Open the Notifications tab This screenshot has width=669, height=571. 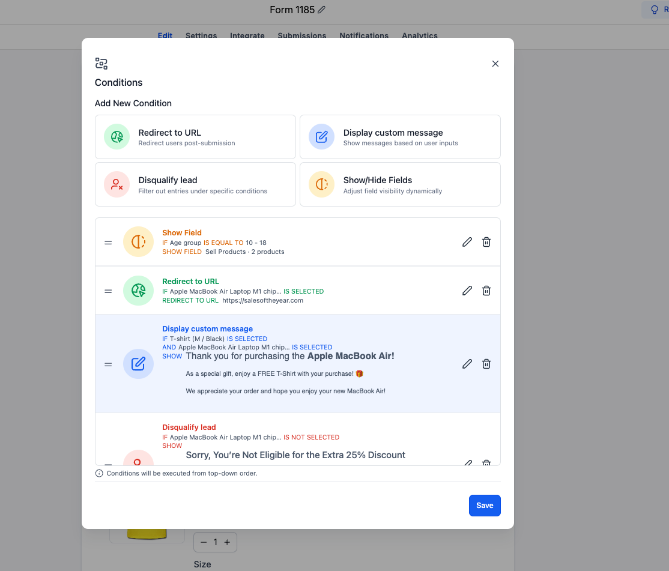point(364,35)
